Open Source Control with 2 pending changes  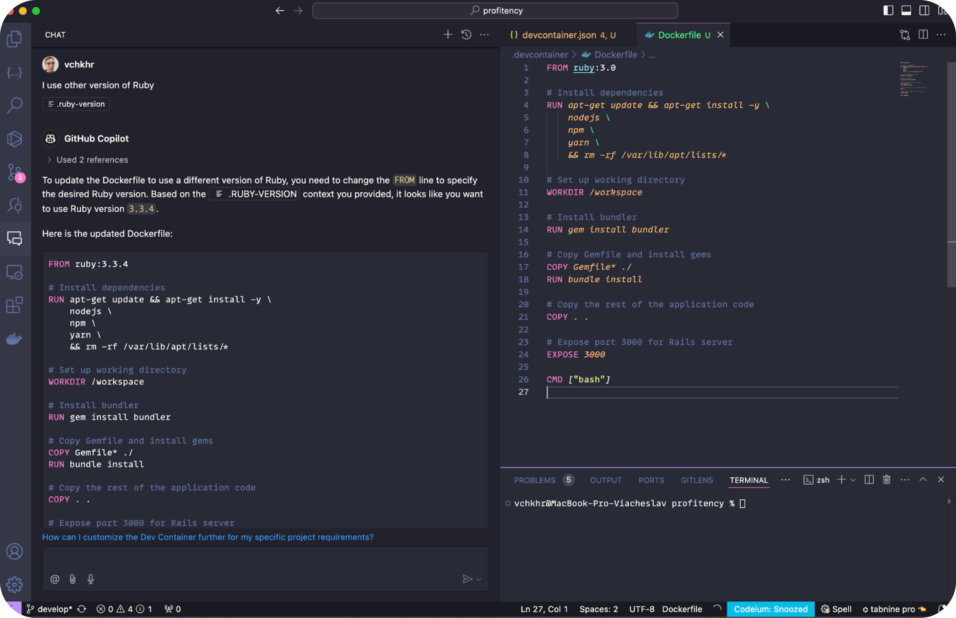click(15, 172)
